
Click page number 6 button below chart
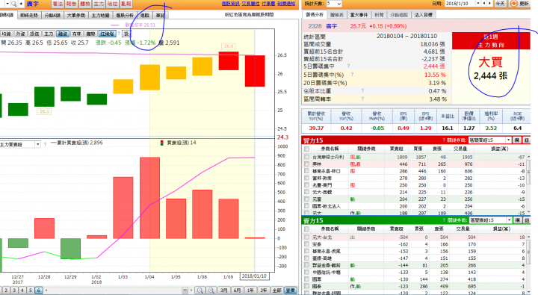pyautogui.click(x=38, y=291)
